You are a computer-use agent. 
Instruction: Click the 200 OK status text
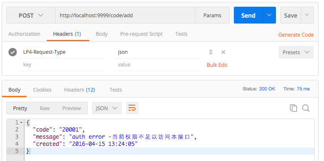pos(267,89)
